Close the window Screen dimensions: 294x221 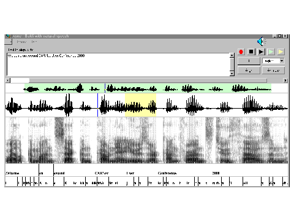point(285,36)
